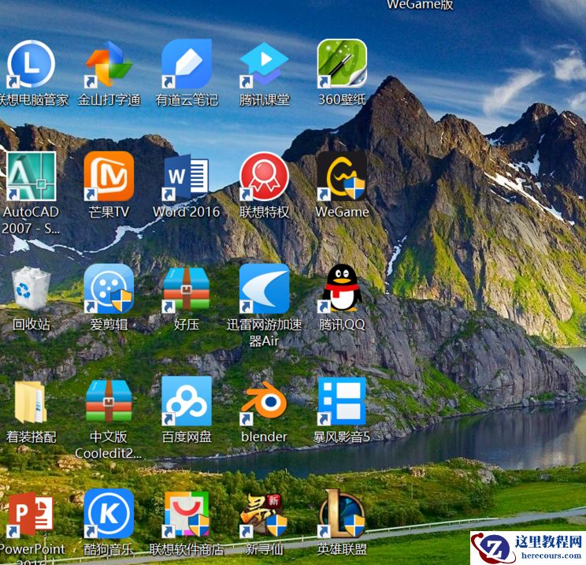Select the WeGame shortcut

tap(342, 177)
